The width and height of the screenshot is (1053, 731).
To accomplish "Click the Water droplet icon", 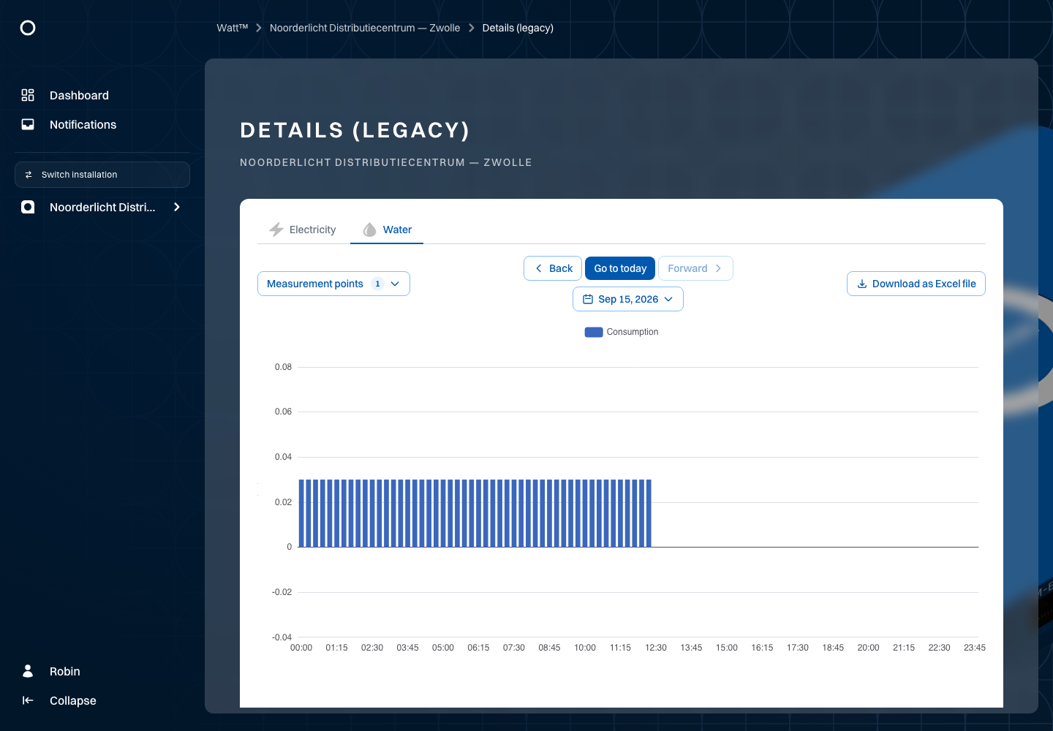I will (x=370, y=230).
